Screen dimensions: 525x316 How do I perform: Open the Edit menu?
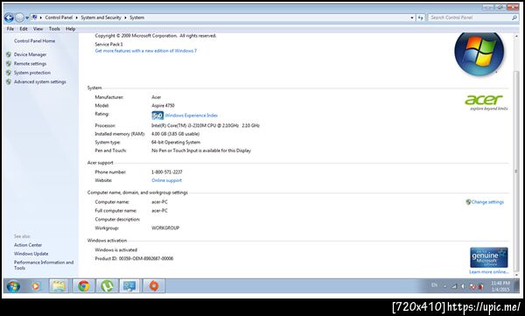point(24,29)
